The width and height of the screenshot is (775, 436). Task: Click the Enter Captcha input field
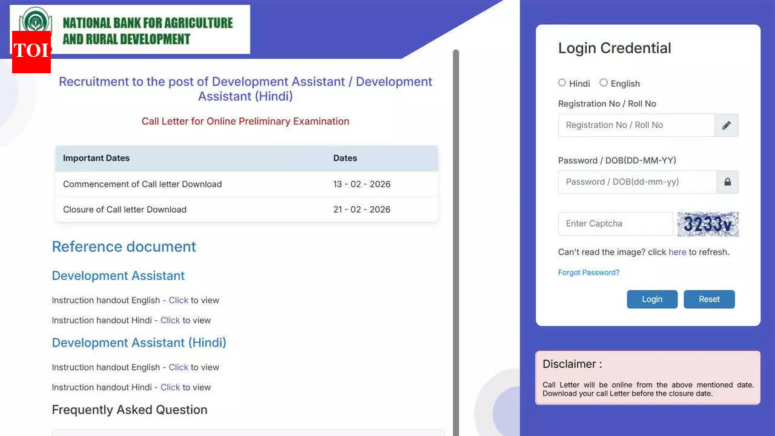pos(615,223)
